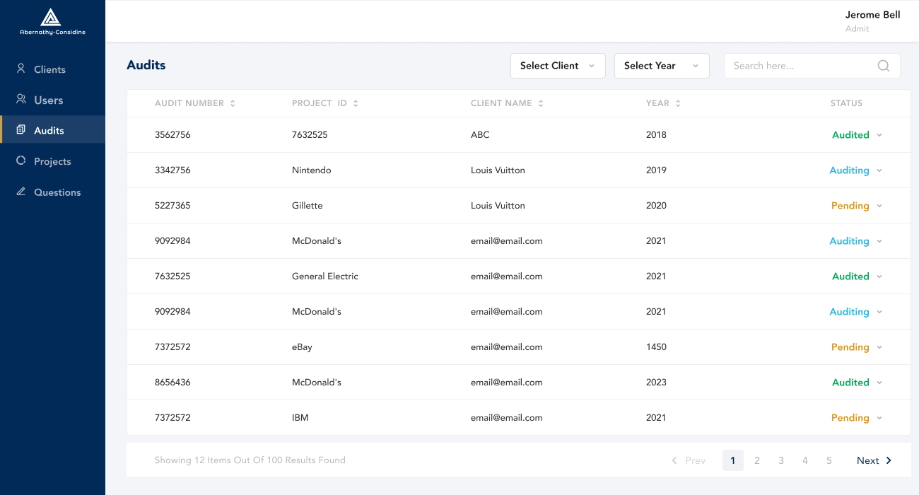Screen dimensions: 919x495
Task: Sort table by Year column arrows
Action: pos(678,103)
